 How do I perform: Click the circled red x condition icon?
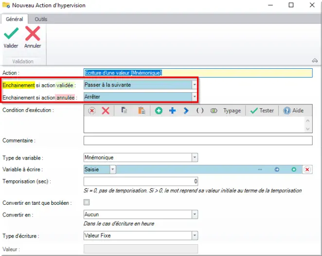[x=91, y=111]
